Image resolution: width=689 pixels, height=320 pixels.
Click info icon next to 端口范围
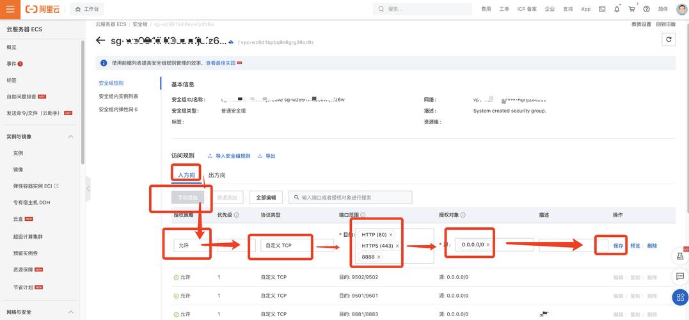pos(363,216)
